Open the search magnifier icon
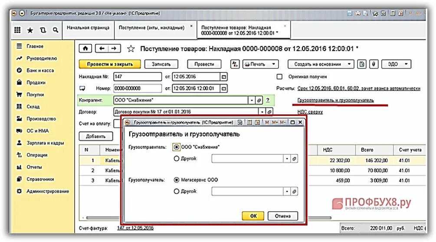The width and height of the screenshot is (436, 242). tap(56, 30)
